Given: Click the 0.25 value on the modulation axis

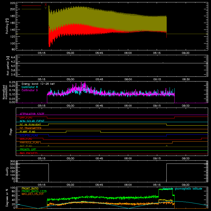Looking at the screenshot, I should pos(12,82).
